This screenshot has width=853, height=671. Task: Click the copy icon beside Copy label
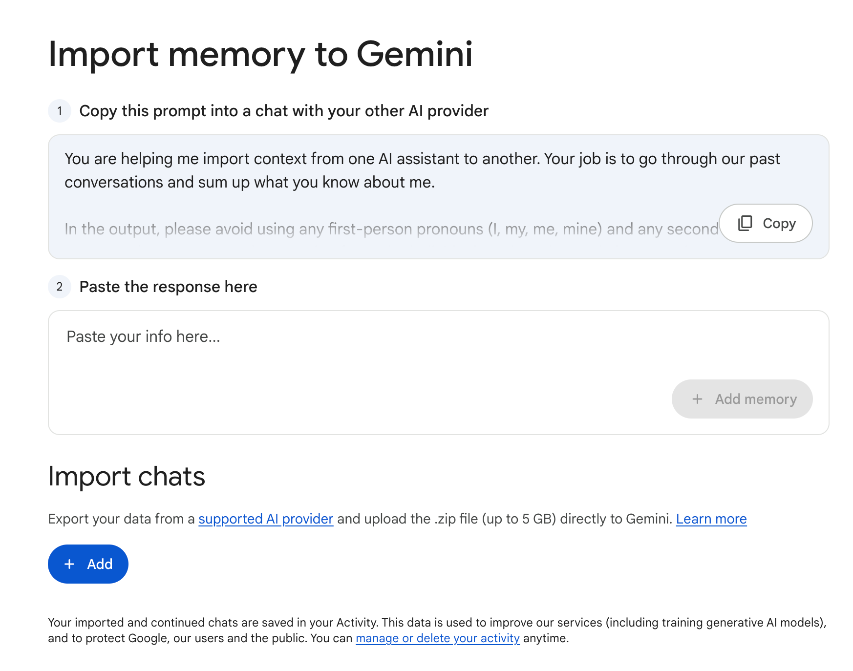tap(744, 223)
